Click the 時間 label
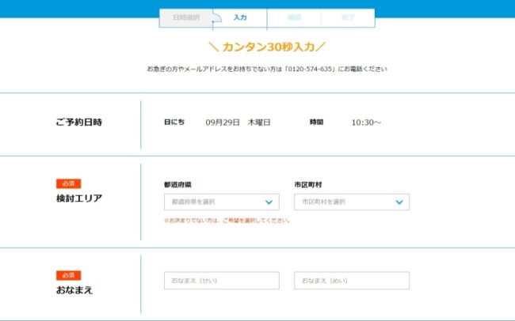Viewport: 515px width, 321px height. coord(317,123)
